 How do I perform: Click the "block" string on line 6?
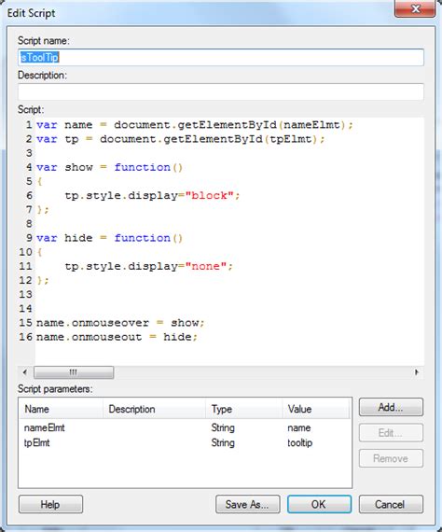click(x=210, y=196)
